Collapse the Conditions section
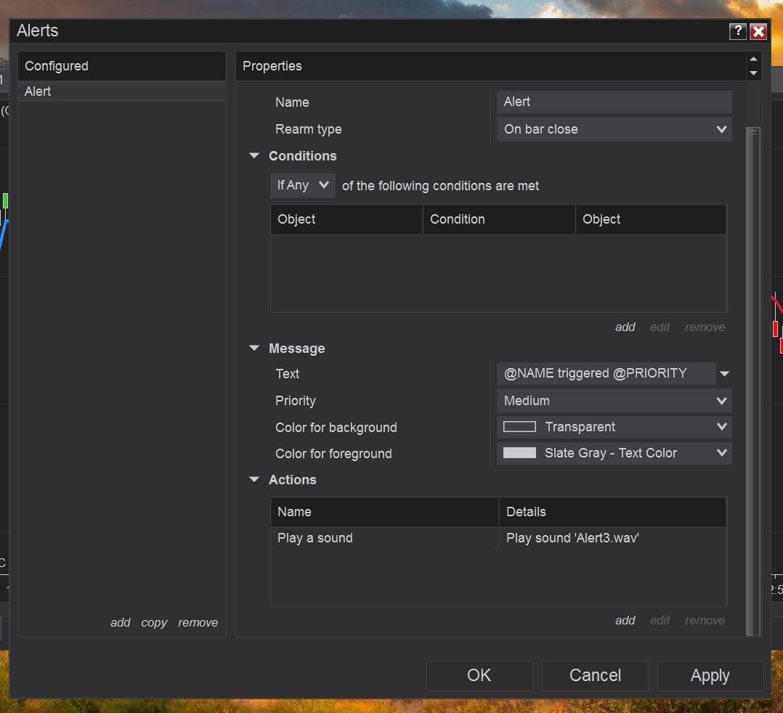 pyautogui.click(x=254, y=156)
